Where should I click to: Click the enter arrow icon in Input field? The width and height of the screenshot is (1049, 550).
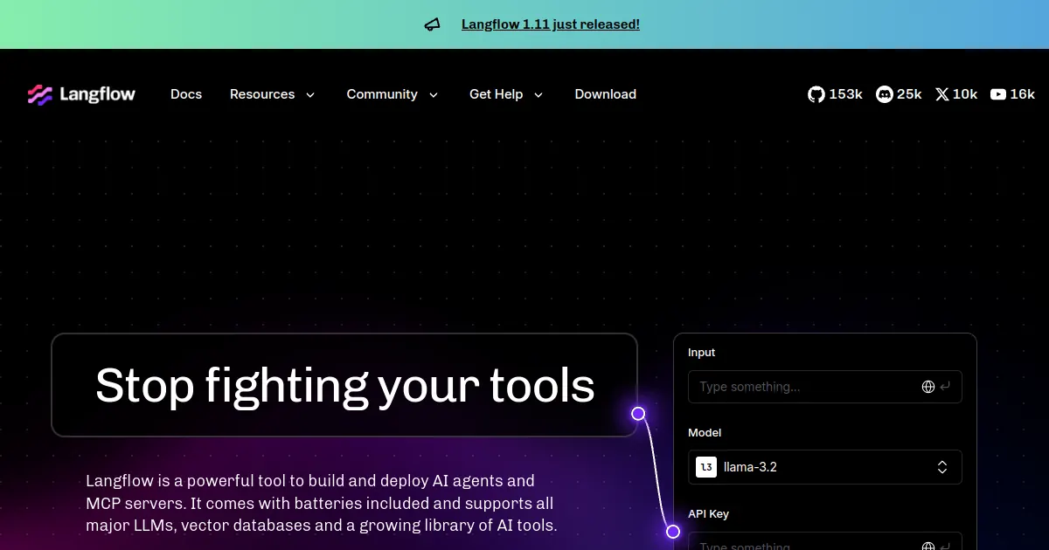point(946,387)
